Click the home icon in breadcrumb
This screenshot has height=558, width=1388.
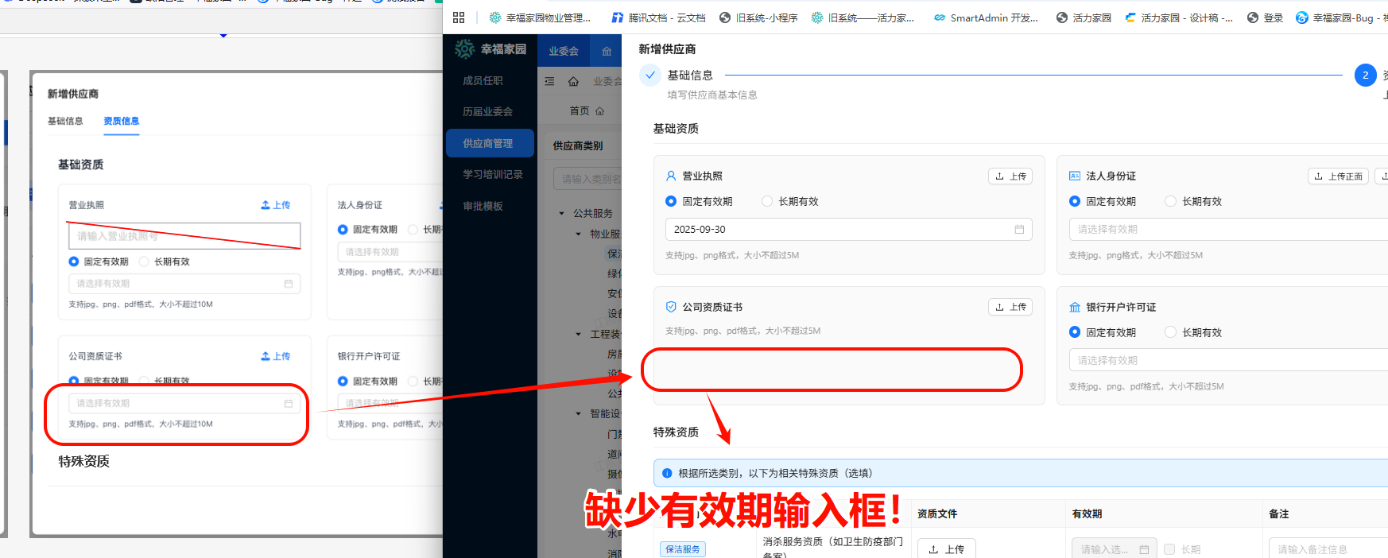(573, 81)
